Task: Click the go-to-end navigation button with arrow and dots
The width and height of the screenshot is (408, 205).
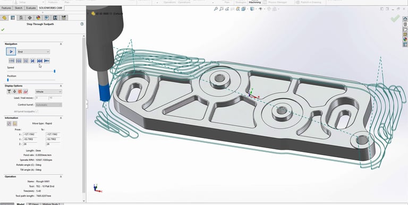Action: pos(47,61)
